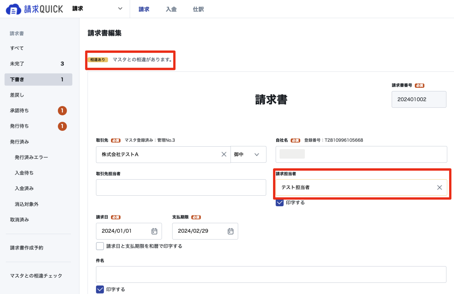Select 下書き in the sidebar
This screenshot has height=294, width=454.
click(38, 79)
